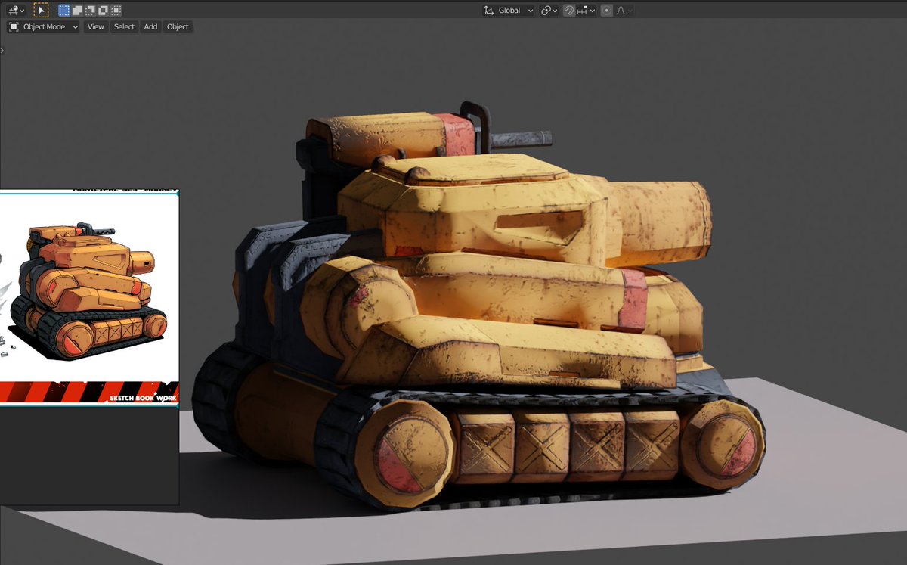Open the Object menu
This screenshot has height=565, width=907.
pyautogui.click(x=178, y=26)
